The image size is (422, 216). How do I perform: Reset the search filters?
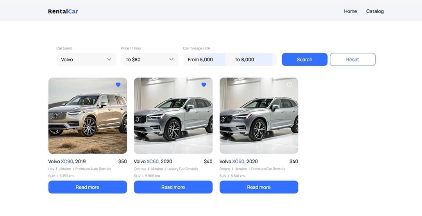pos(352,59)
